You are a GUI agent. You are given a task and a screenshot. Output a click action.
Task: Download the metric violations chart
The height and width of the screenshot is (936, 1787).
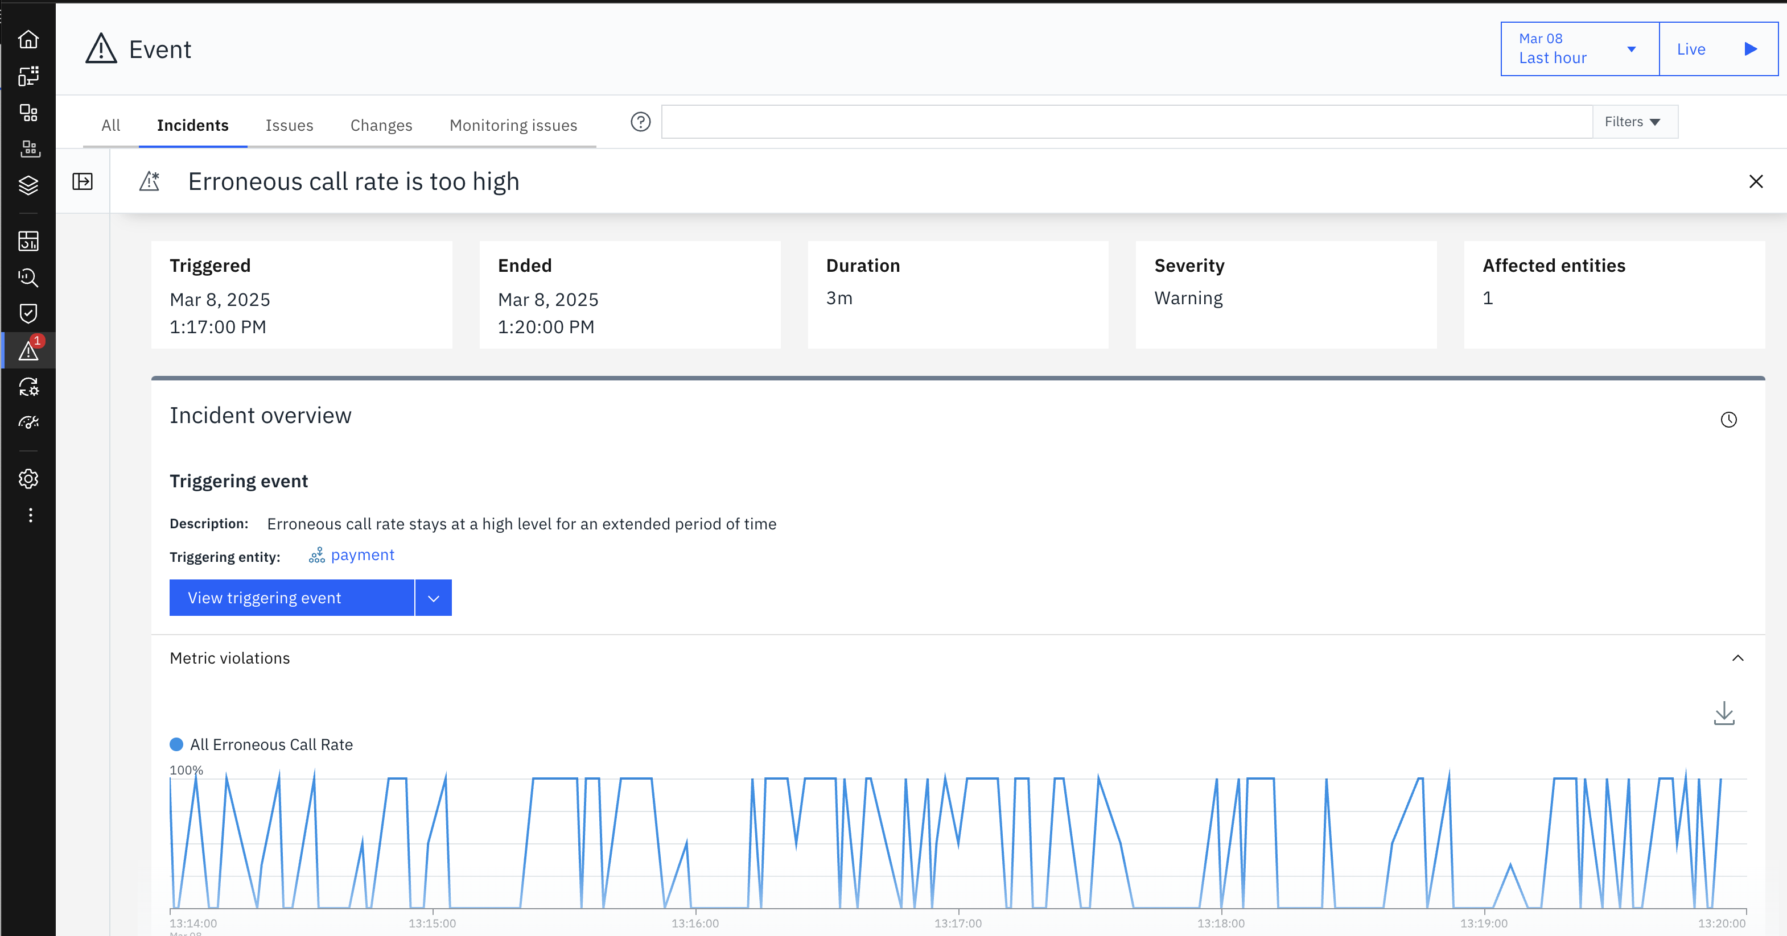pyautogui.click(x=1724, y=714)
